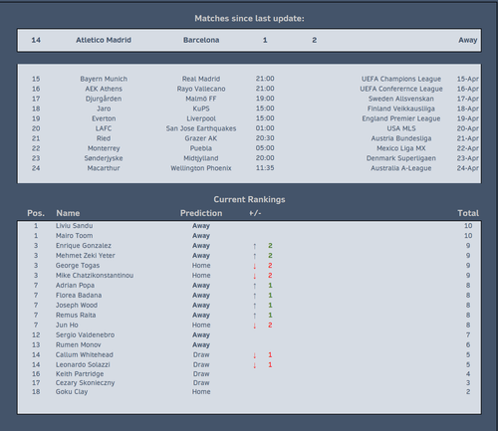The width and height of the screenshot is (498, 431).
Task: Click kickoff time '20:30'
Action: pos(265,138)
